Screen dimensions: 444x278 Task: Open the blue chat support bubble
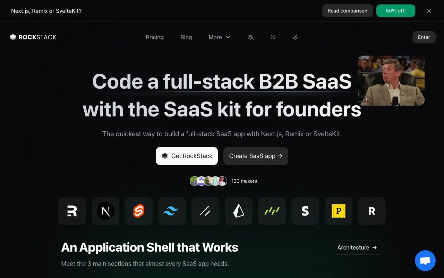coord(425,261)
